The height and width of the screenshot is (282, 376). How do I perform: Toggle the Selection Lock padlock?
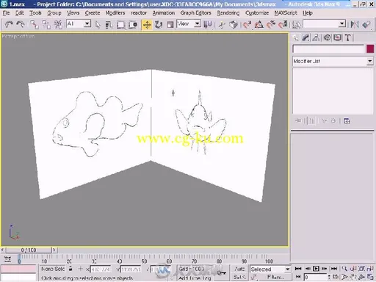[70, 269]
